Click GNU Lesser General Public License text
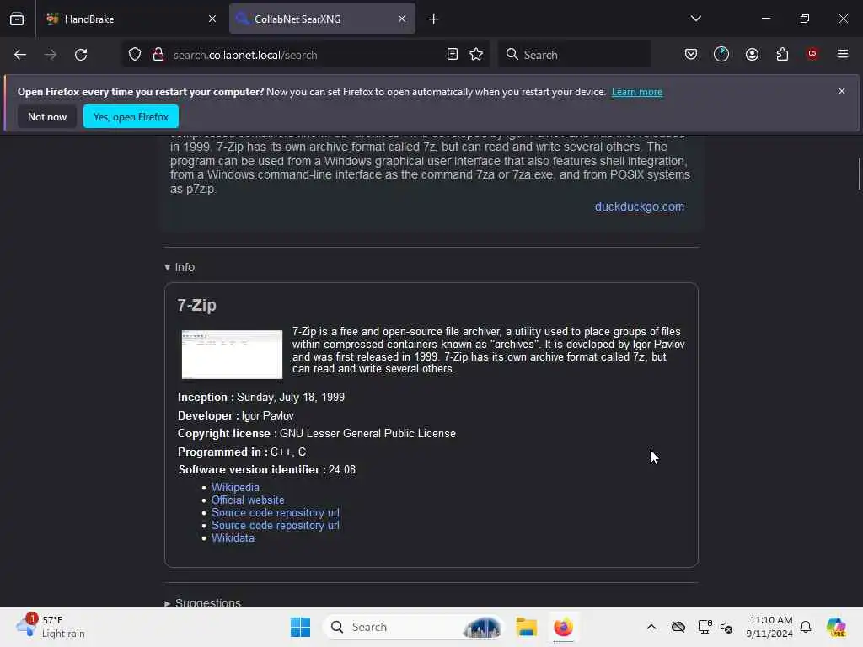The image size is (863, 647). 367,434
